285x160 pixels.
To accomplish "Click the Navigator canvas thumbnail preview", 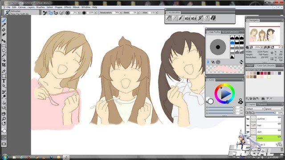I will click(265, 34).
